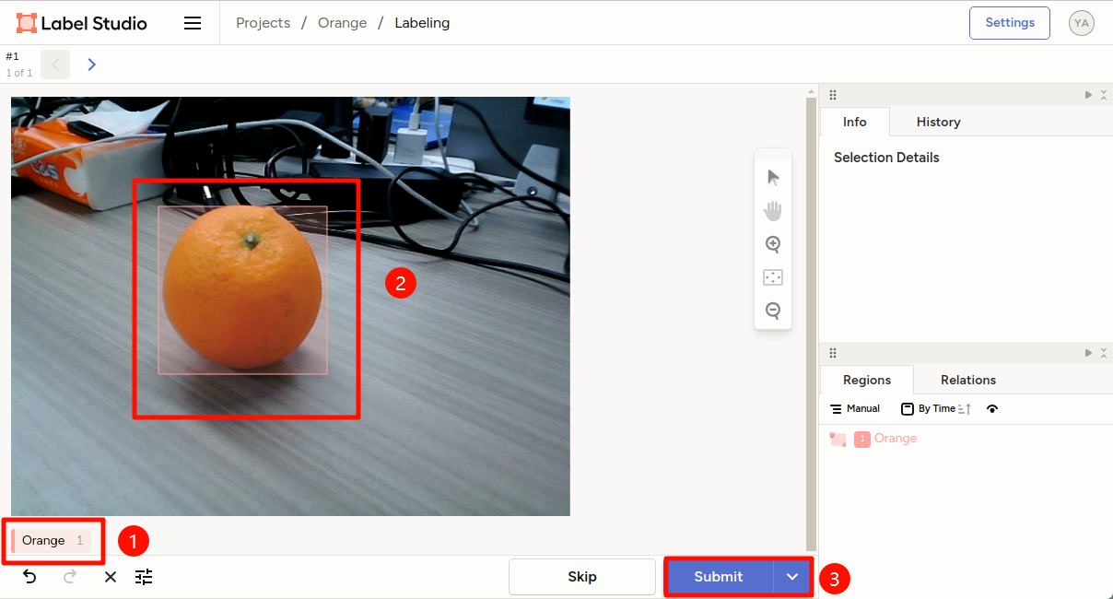Submit the annotation

(719, 577)
